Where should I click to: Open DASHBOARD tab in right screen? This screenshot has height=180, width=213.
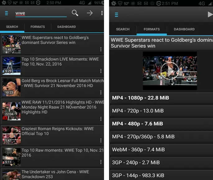[184, 29]
